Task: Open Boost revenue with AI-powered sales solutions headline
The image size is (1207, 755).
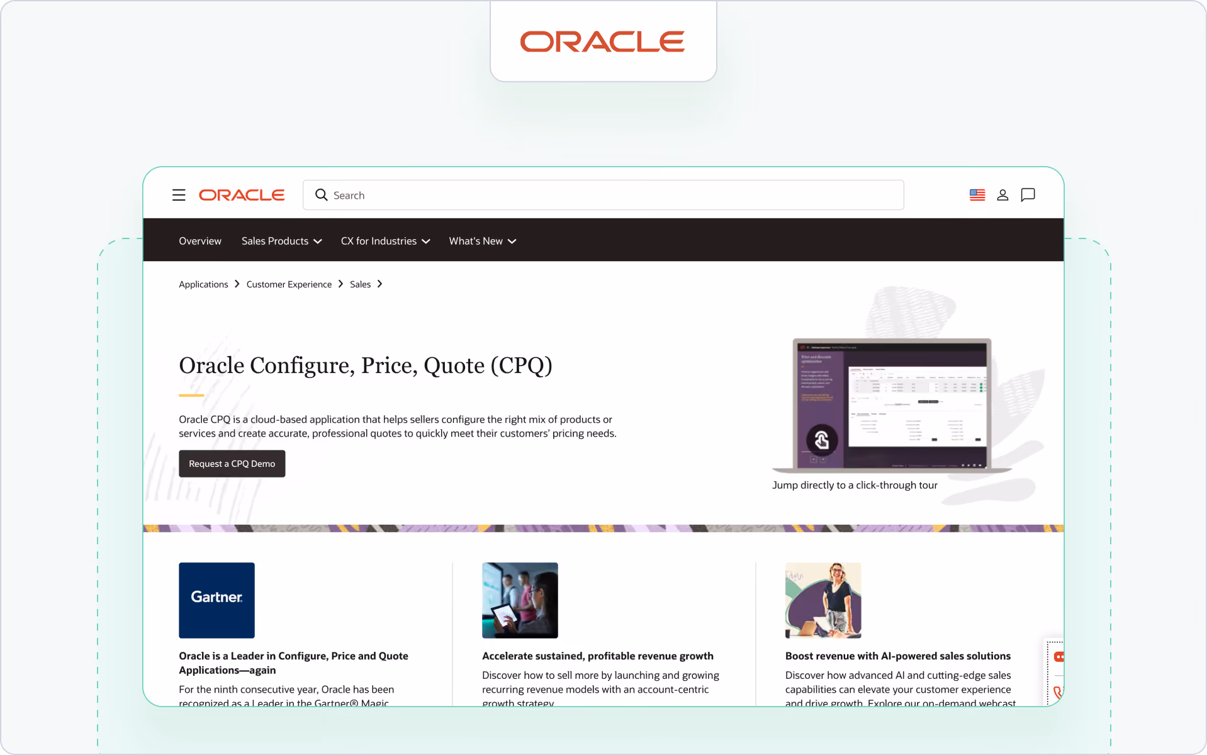Action: (x=898, y=656)
